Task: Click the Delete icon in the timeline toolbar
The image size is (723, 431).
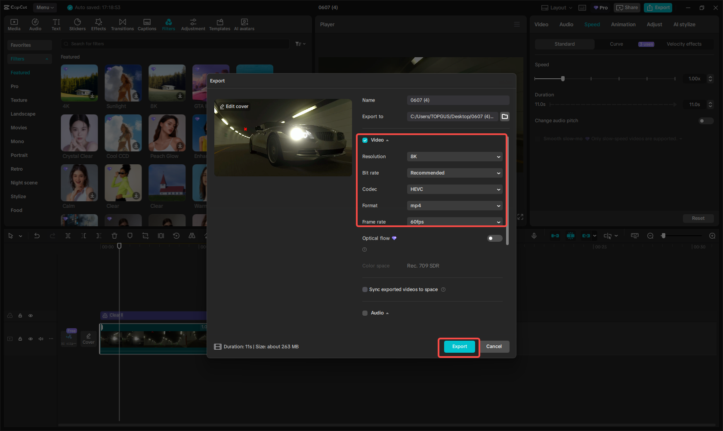Action: pyautogui.click(x=114, y=236)
